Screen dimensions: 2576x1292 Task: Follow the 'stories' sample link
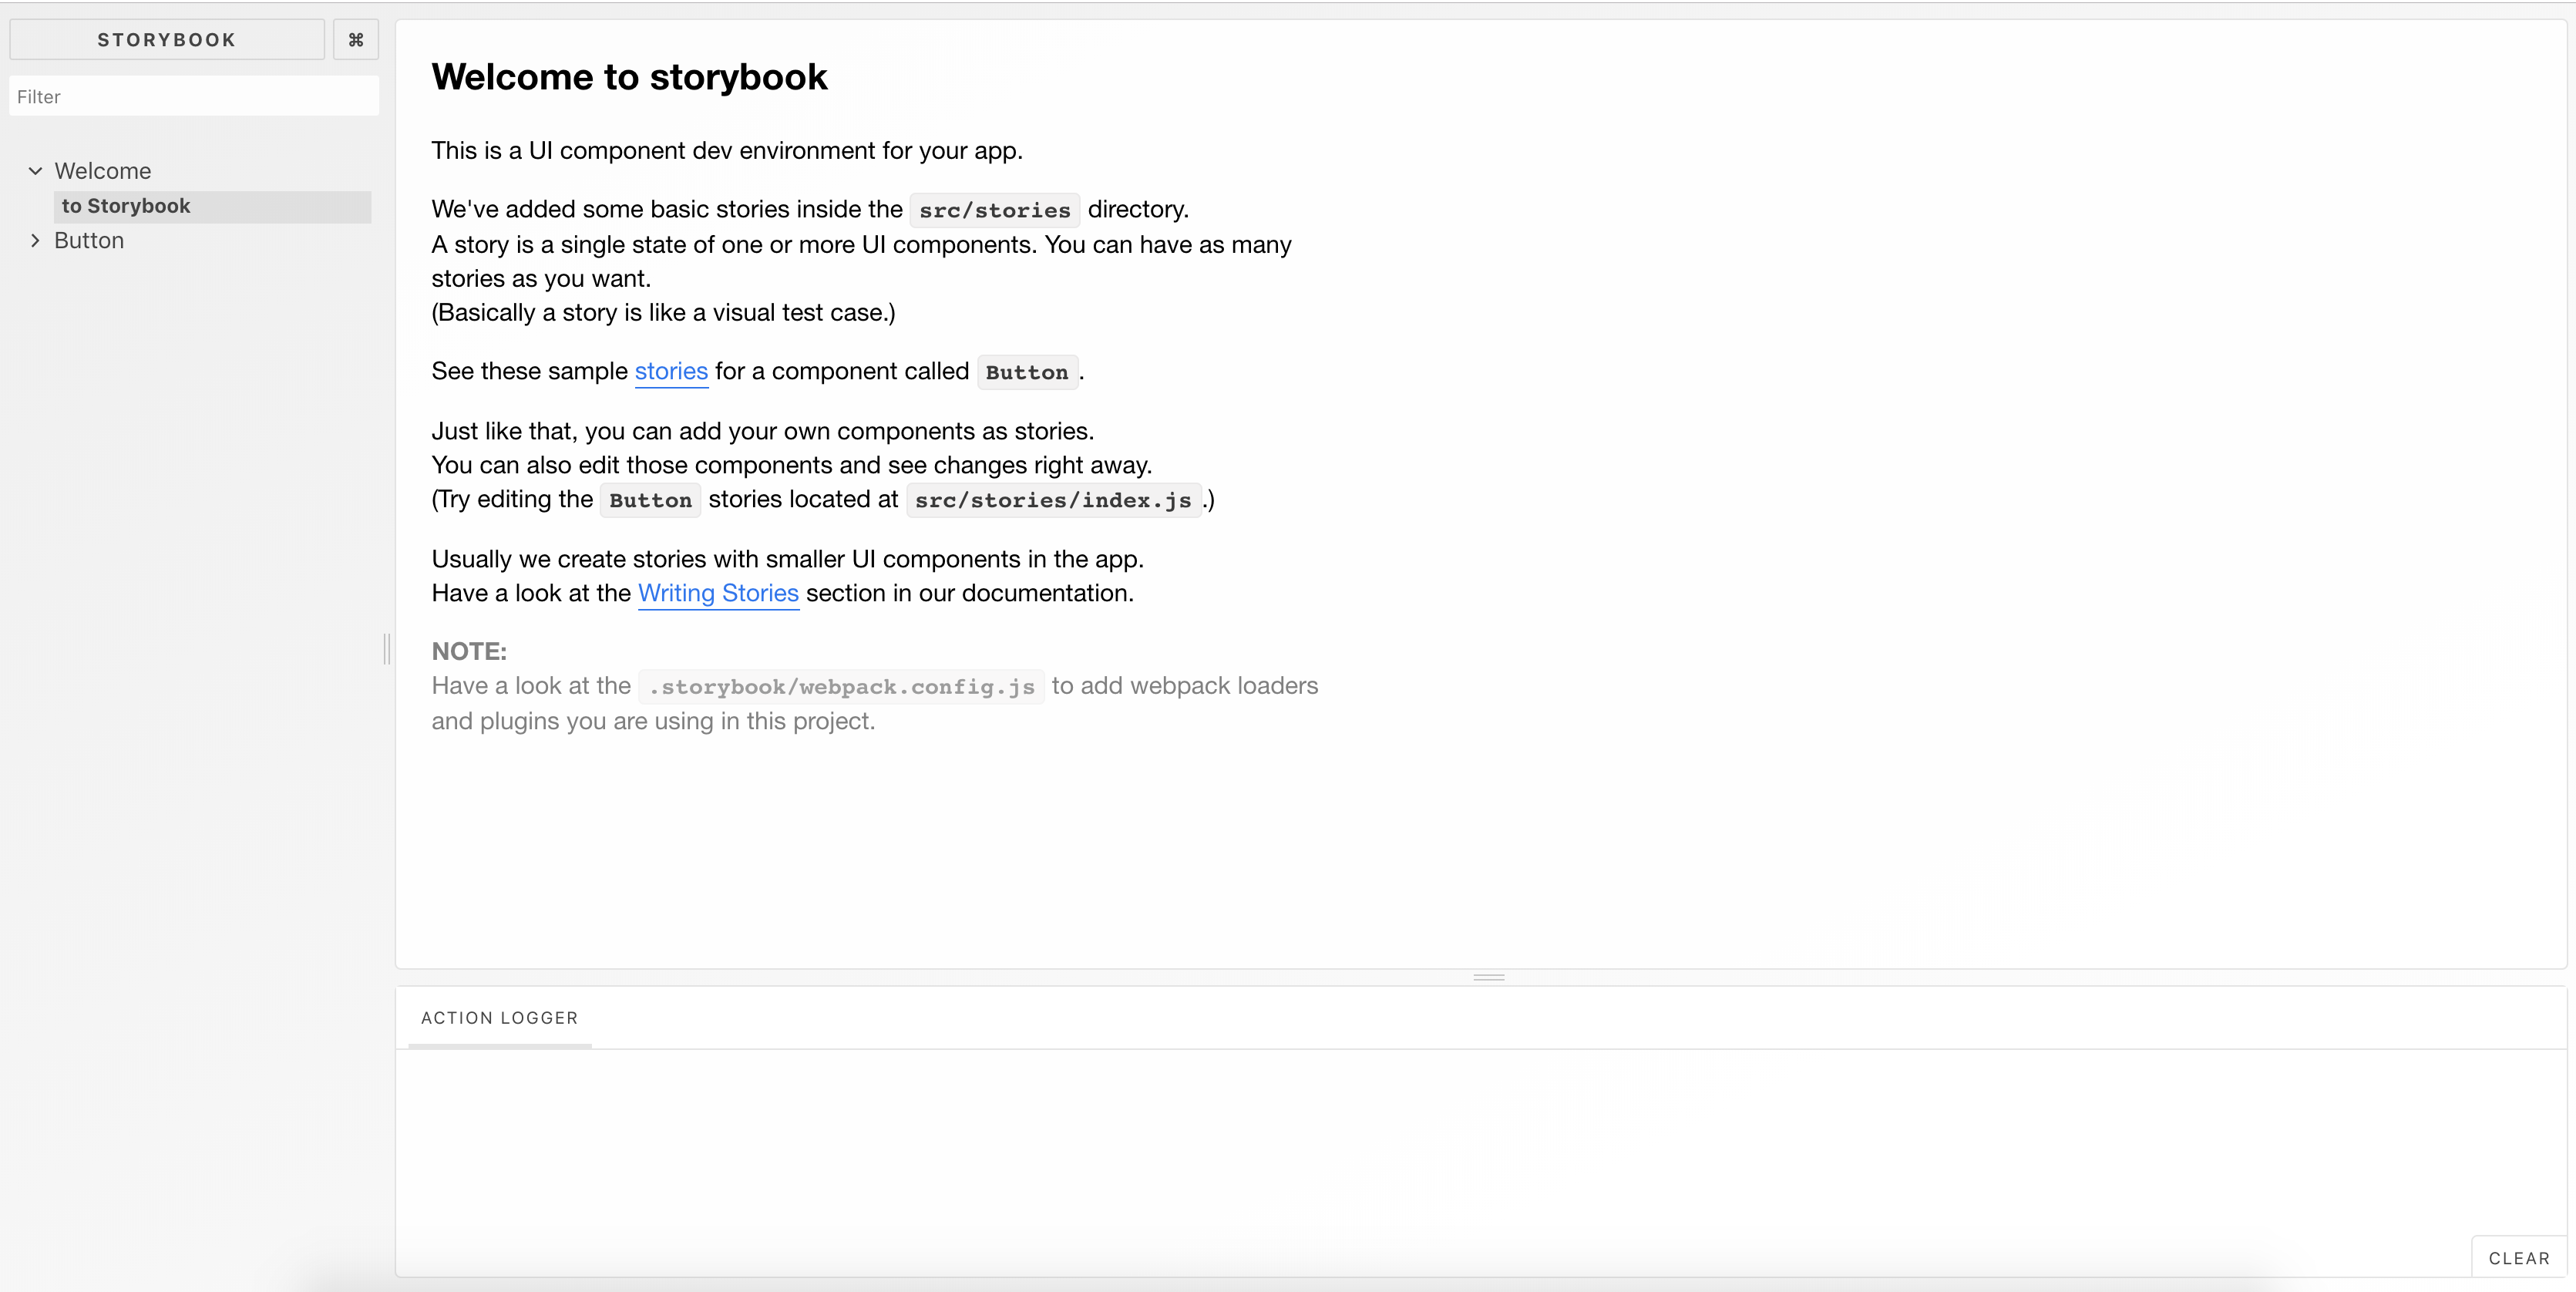pos(671,371)
